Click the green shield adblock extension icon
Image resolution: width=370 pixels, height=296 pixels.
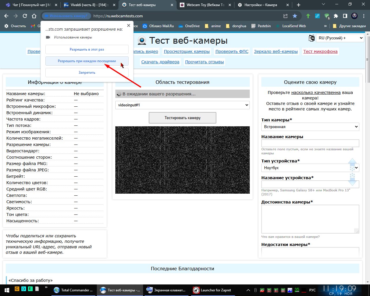click(327, 16)
